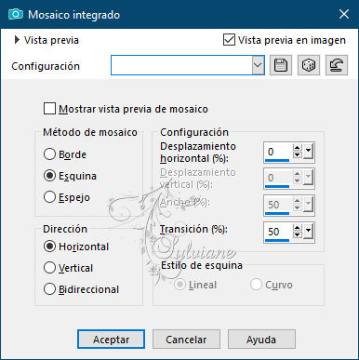
Task: Enable Mostrar vista previa de mosaico
Action: [x=49, y=109]
